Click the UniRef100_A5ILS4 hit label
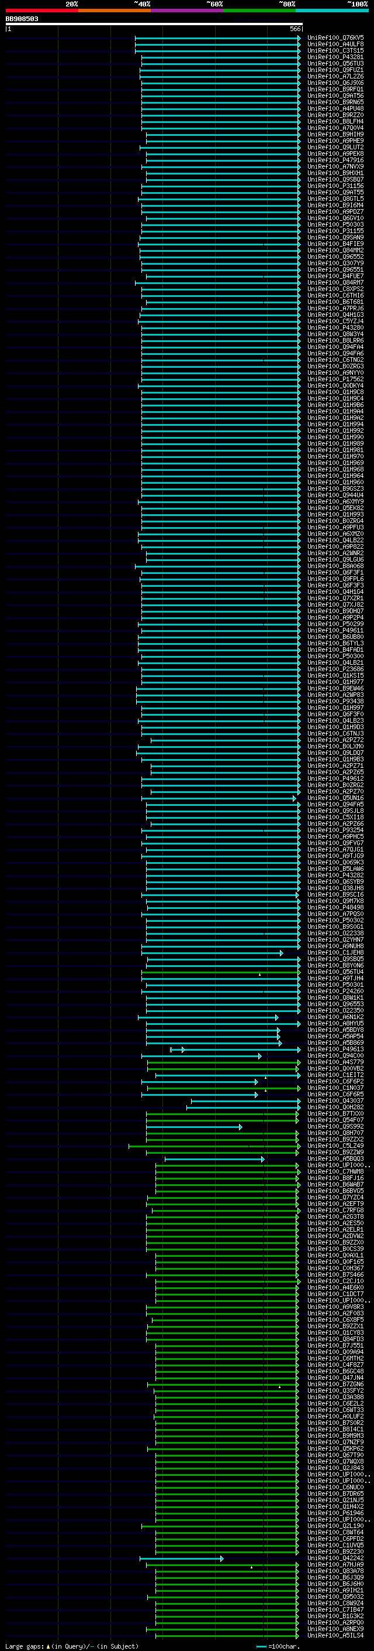The image size is (374, 1651). [x=335, y=1636]
